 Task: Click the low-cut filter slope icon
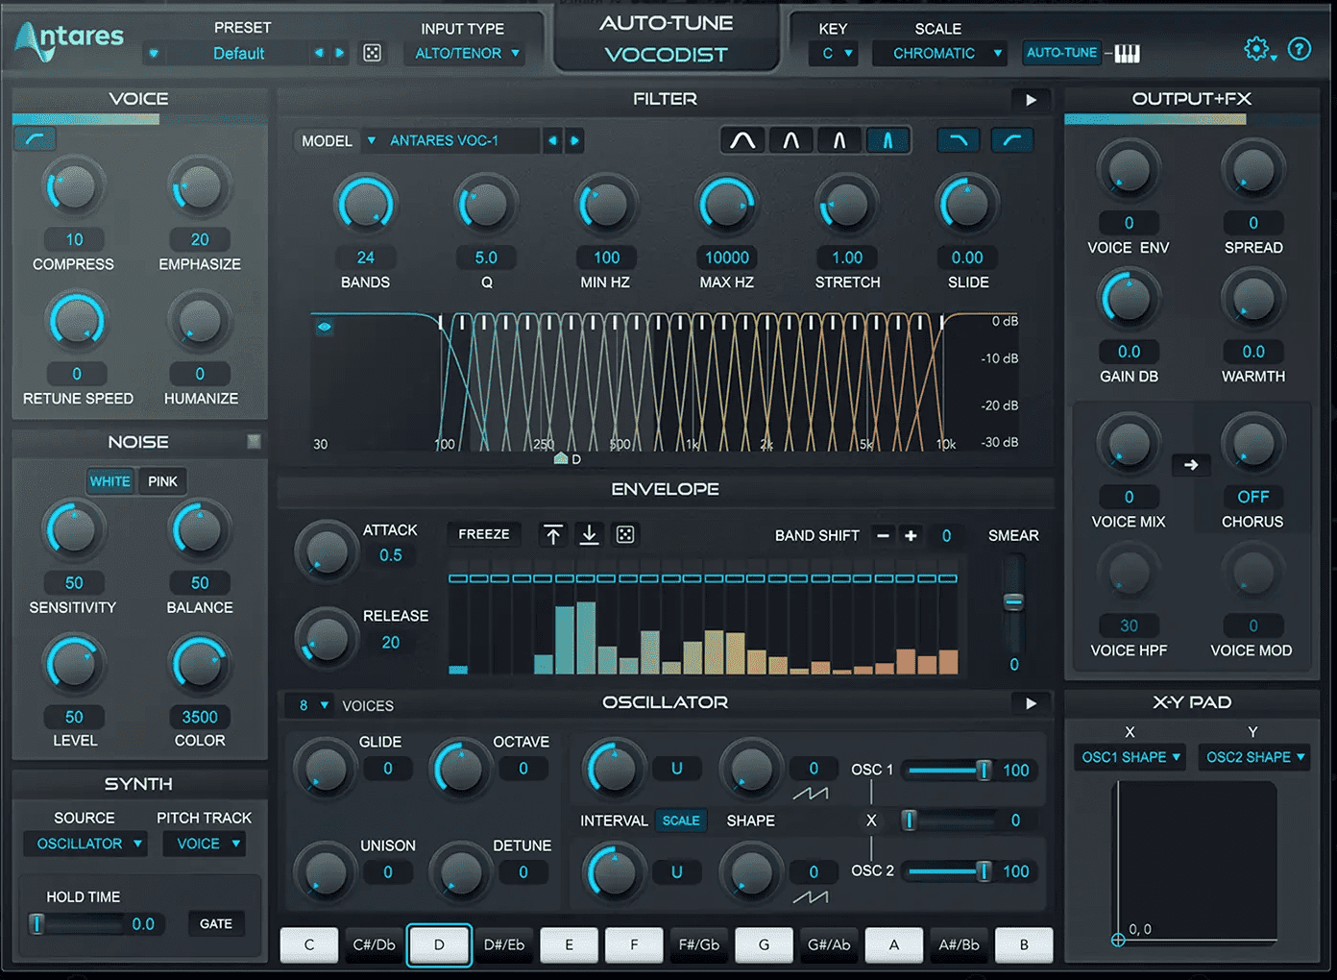1010,140
